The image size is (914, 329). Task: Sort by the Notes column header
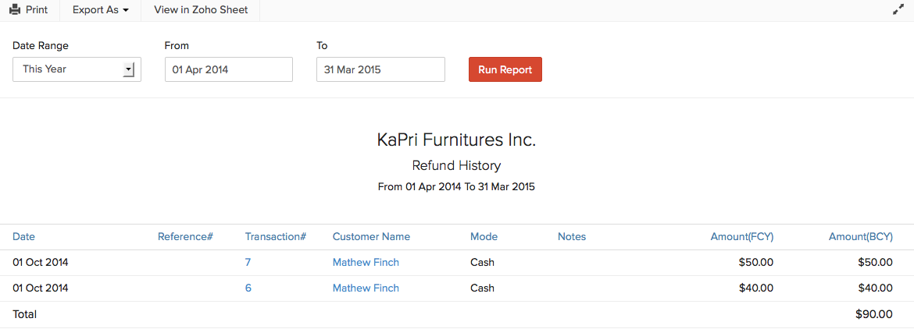click(572, 236)
